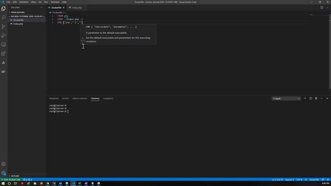Switch to the active VS Code taskbar icon

pos(73,183)
